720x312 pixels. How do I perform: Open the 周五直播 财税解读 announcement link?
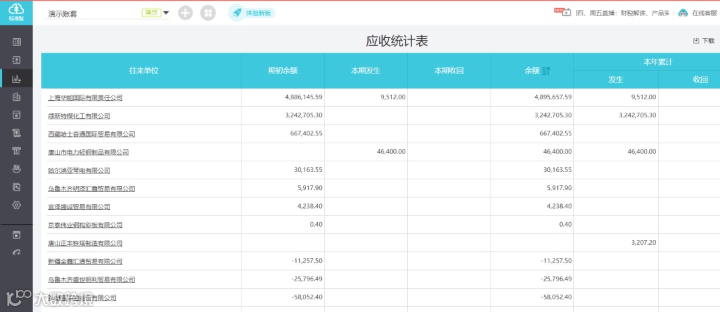pos(622,13)
